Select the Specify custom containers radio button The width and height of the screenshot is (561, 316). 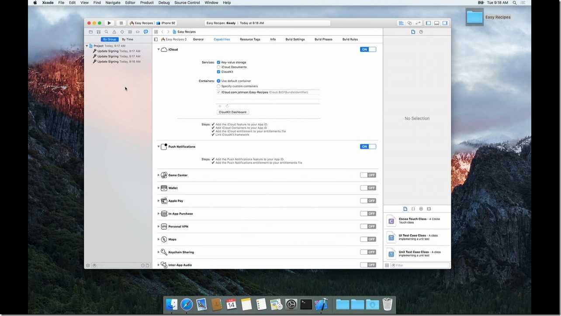coord(218,86)
